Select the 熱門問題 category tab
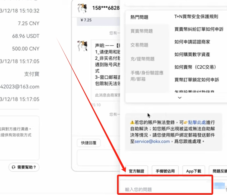The image size is (227, 195). (139, 17)
